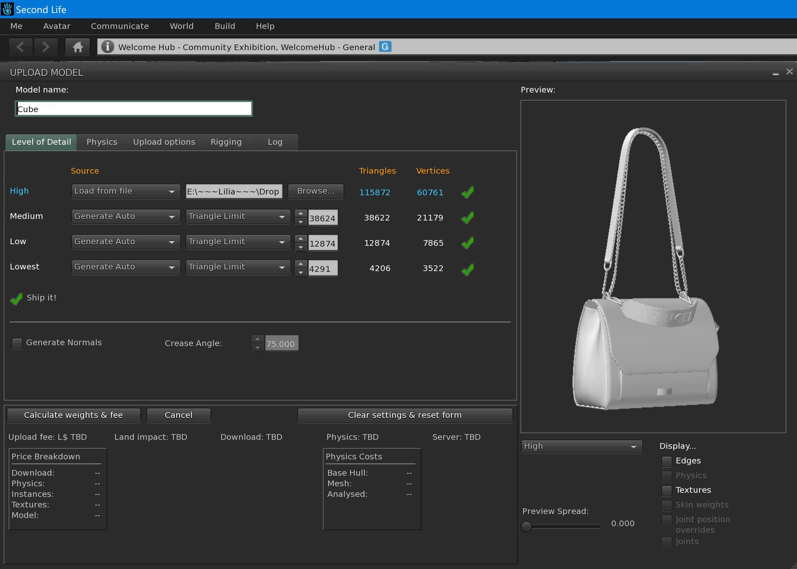
Task: Click the Preview Spread slider handle
Action: (526, 526)
